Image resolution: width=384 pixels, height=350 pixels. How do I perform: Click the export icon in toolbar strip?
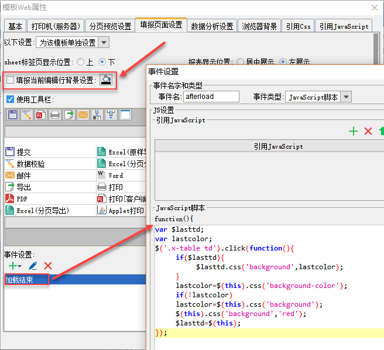coord(69,115)
